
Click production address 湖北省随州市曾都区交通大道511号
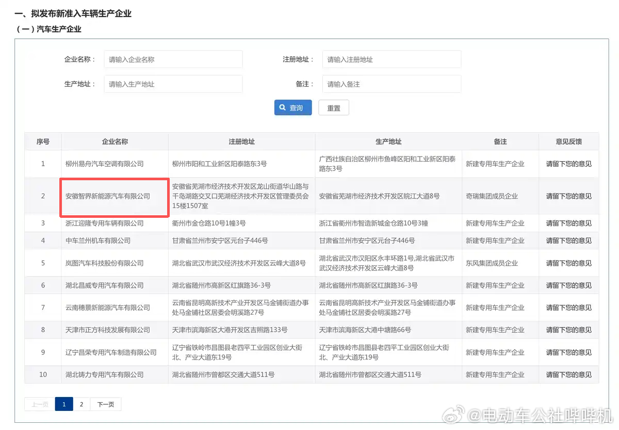click(370, 374)
